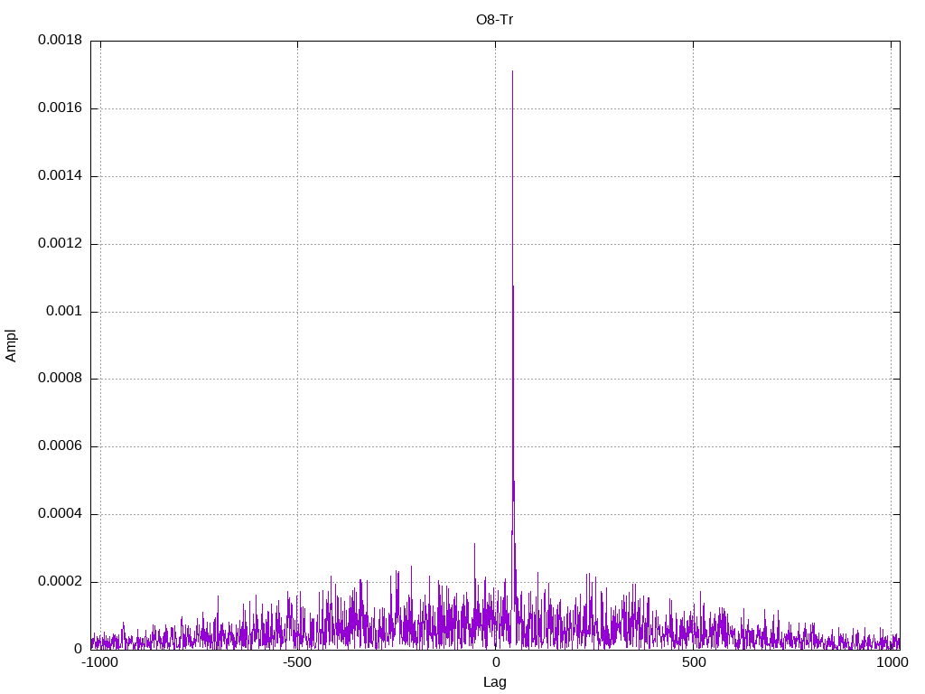Click the 0.0006 y-axis tick label
Viewport: 925px width, 694px height.
[x=60, y=446]
